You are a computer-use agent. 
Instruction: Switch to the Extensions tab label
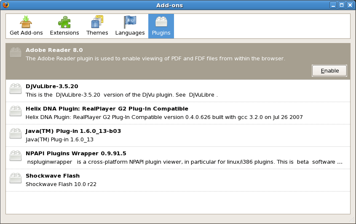(64, 33)
